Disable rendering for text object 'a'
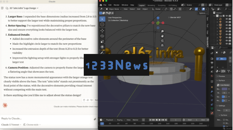Viewport: 233px width, 130px height. click(x=230, y=19)
